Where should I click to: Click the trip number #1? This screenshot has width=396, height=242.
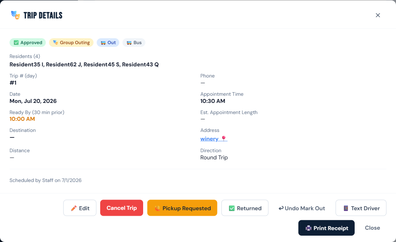(x=13, y=83)
